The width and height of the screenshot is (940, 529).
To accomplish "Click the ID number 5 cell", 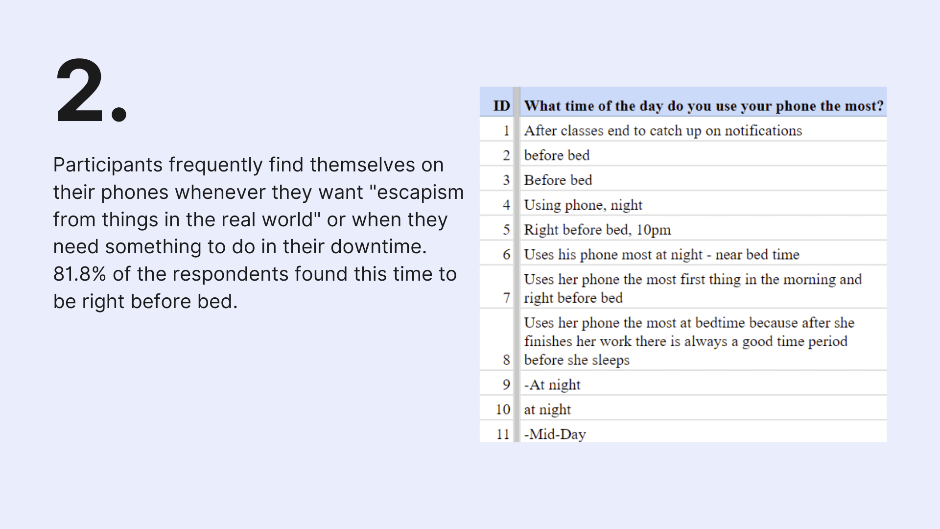I will tap(496, 229).
